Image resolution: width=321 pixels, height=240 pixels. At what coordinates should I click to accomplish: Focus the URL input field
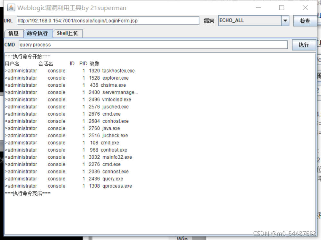pyautogui.click(x=108, y=20)
